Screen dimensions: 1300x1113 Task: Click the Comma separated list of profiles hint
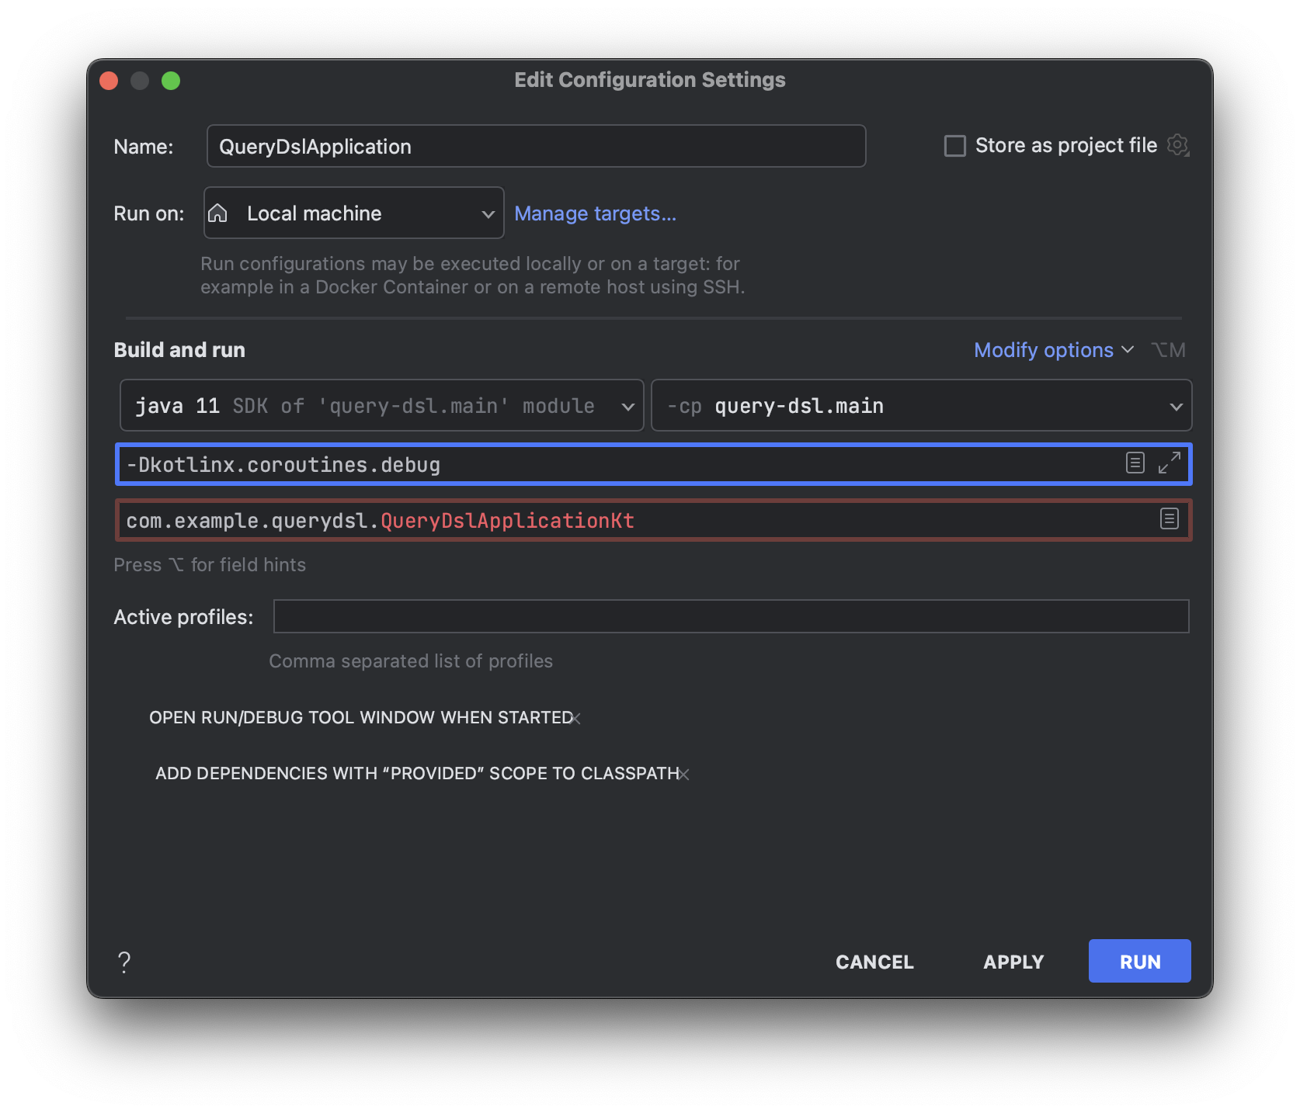click(411, 661)
